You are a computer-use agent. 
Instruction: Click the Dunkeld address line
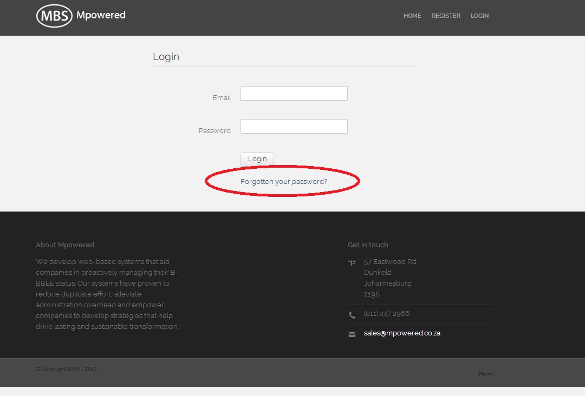pos(378,272)
